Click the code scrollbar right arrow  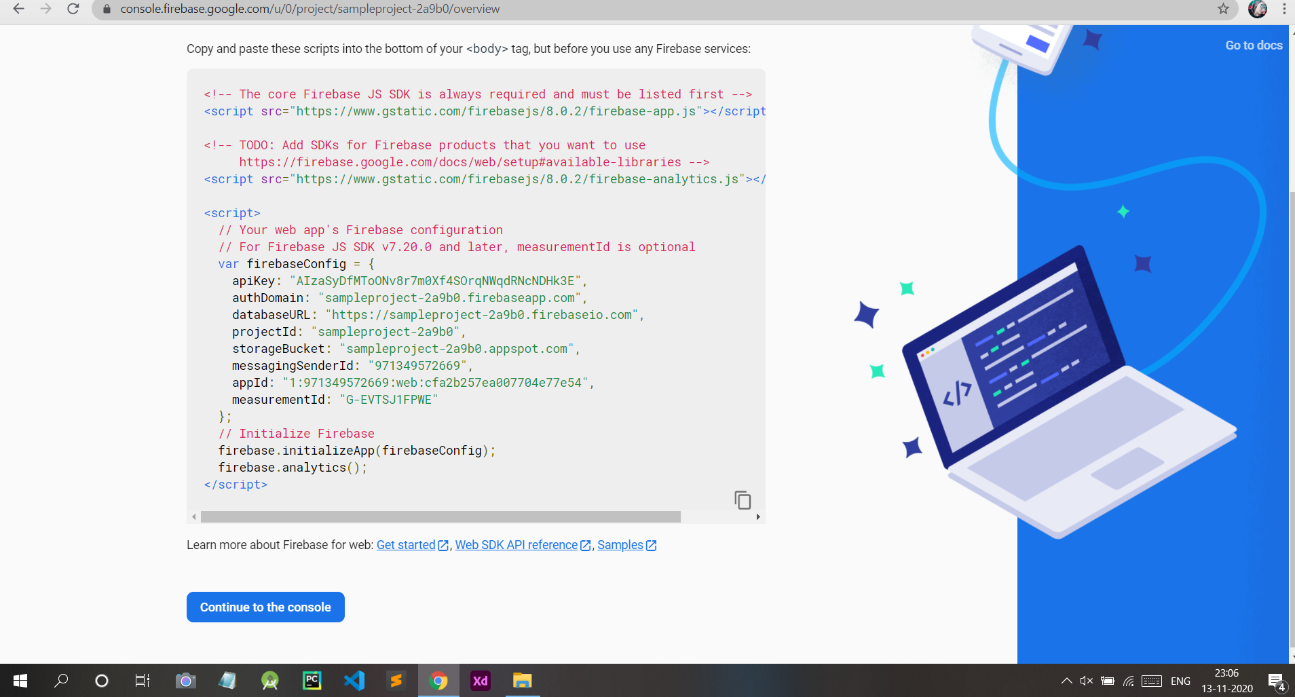[758, 517]
